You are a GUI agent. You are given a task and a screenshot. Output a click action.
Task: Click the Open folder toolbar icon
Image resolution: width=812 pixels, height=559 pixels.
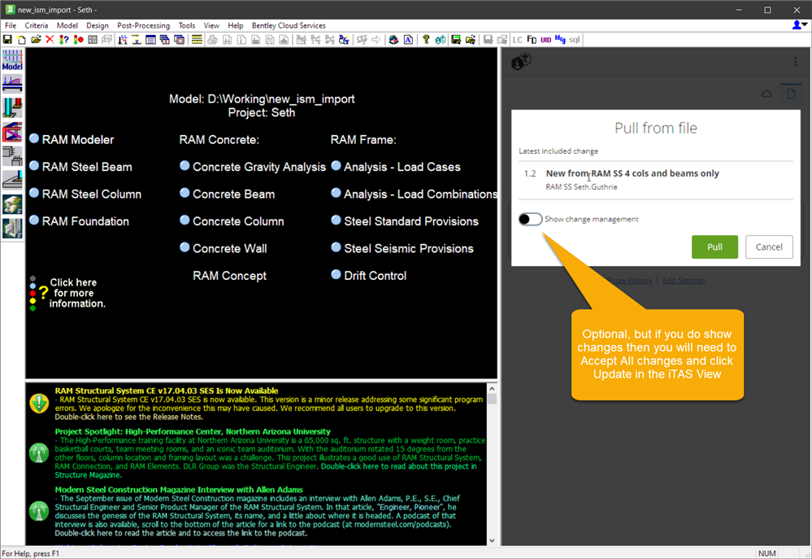click(36, 39)
